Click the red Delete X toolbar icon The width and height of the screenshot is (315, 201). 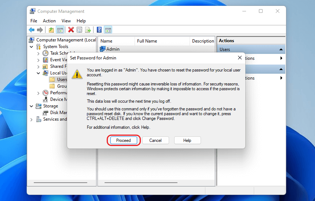(x=71, y=30)
